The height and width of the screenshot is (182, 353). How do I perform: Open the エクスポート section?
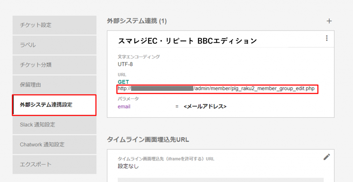[x=54, y=164]
